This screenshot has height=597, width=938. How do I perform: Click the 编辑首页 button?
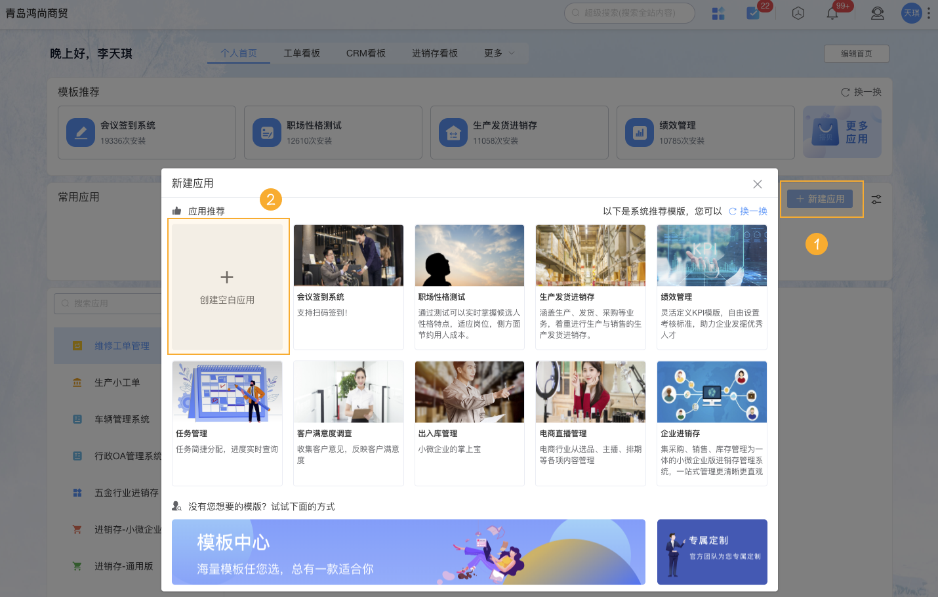tap(856, 54)
